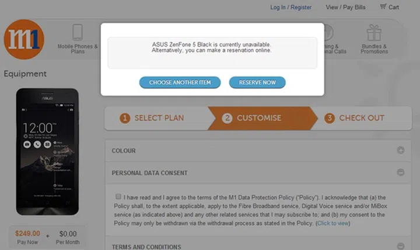Open the shopping Cart icon
Image resolution: width=420 pixels, height=250 pixels.
[383, 7]
